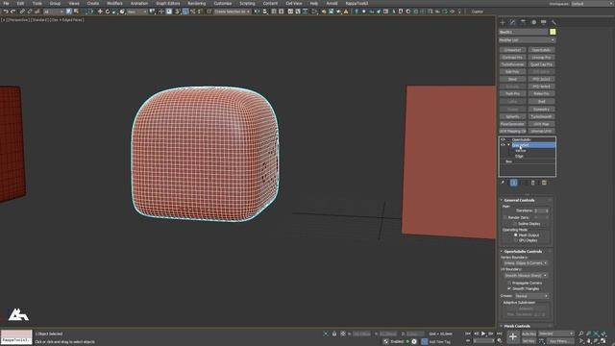Image resolution: width=615 pixels, height=346 pixels.
Task: Activate the Select and Rotate tool
Action: pyautogui.click(x=108, y=12)
